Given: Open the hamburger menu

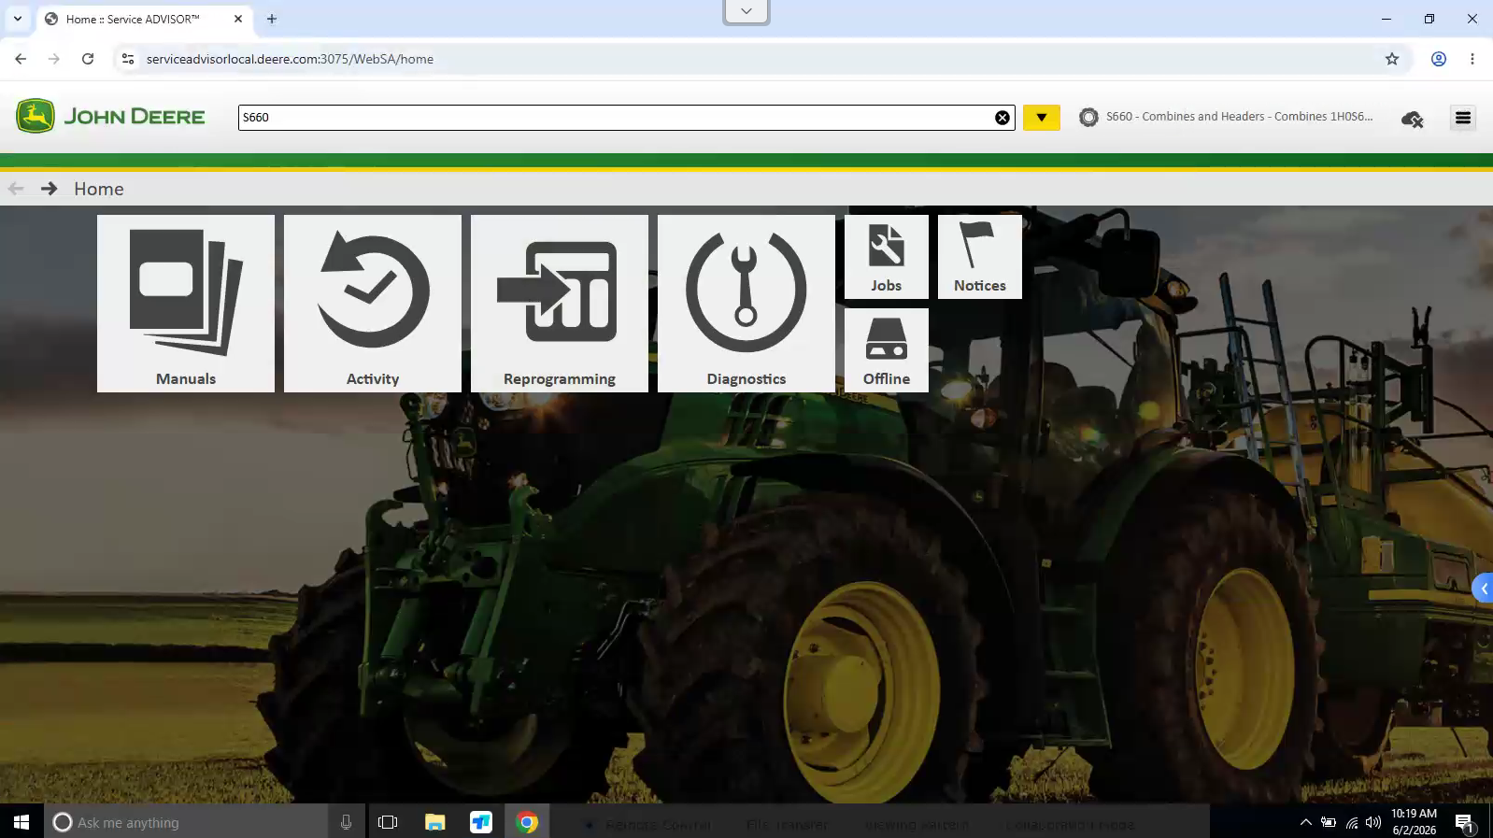Looking at the screenshot, I should click(x=1463, y=118).
